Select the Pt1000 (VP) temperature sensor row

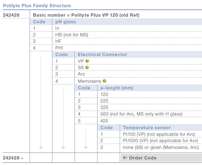tap(150, 141)
